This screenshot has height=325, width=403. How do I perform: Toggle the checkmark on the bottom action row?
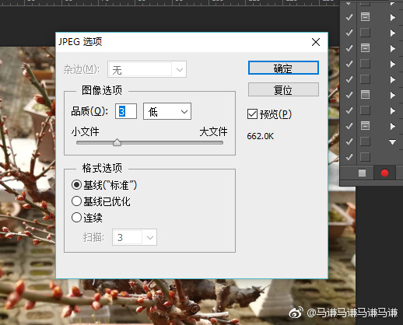pos(349,157)
